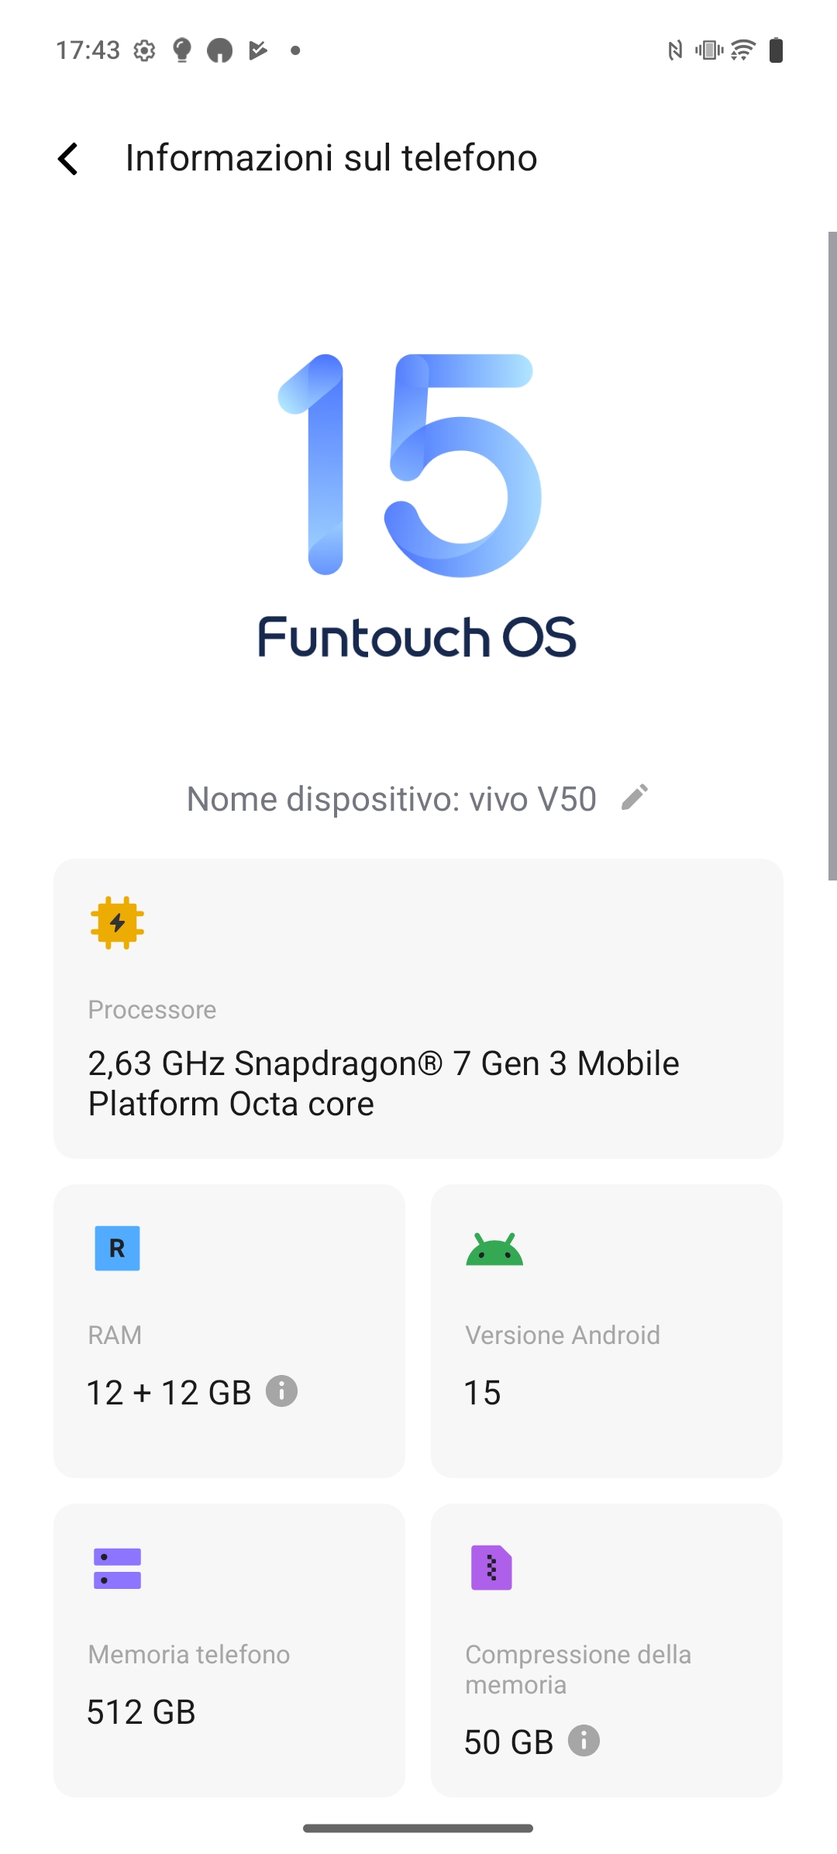Tap the bottom navigation gesture bar
This screenshot has height=1854, width=837.
point(418,1828)
